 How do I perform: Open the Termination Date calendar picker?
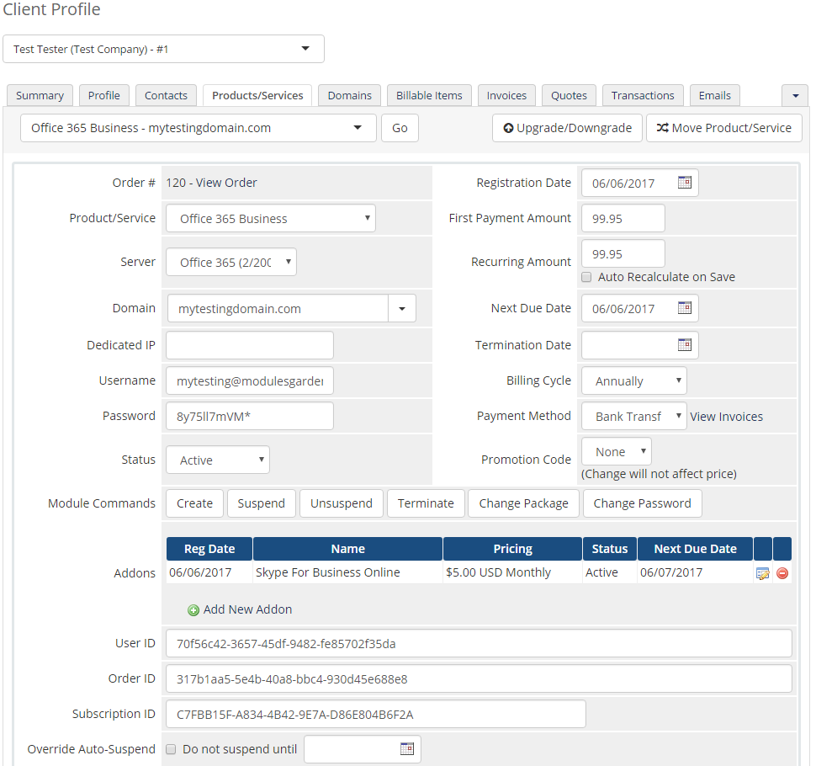[684, 345]
